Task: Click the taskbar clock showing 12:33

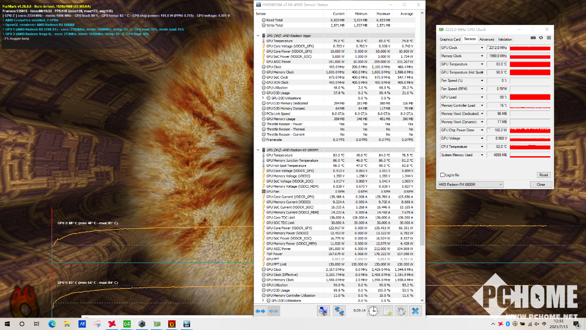Action: (x=559, y=324)
